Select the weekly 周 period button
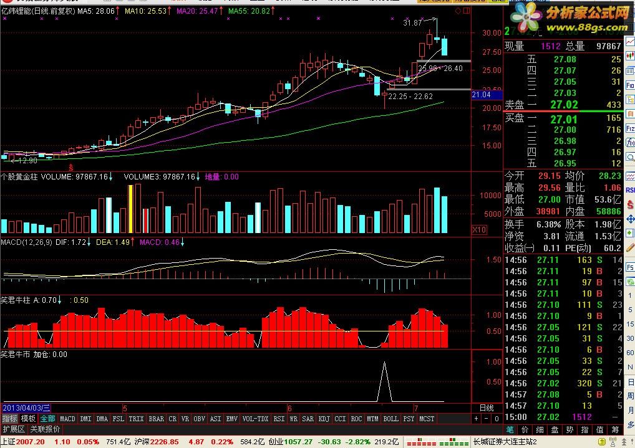Viewport: 635px width, 448px height. coord(630,396)
